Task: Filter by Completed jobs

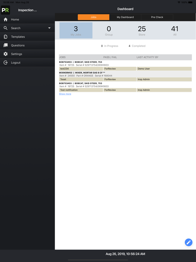Action: [137, 46]
